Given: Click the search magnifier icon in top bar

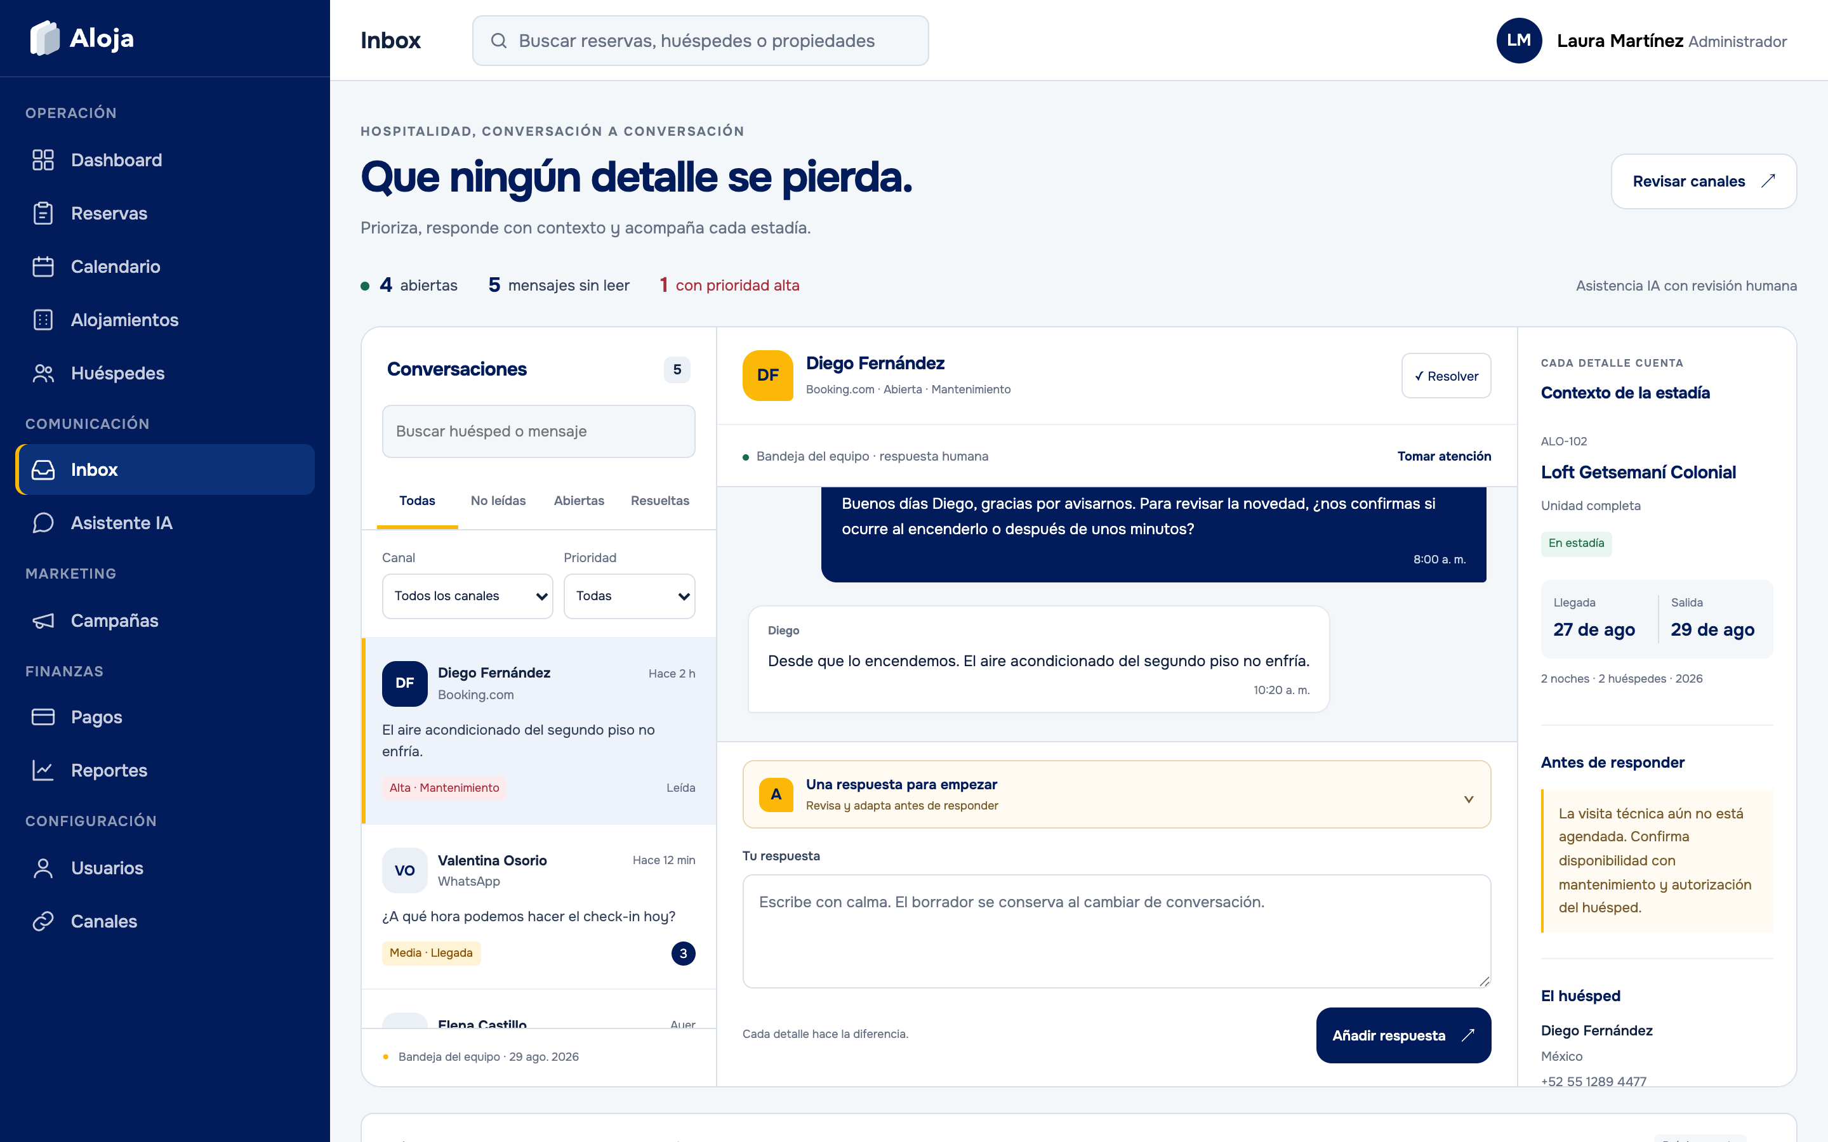Looking at the screenshot, I should 498,41.
